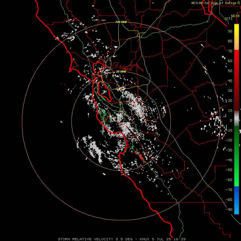Click the 80 value on the velocity scale

pos(230,41)
